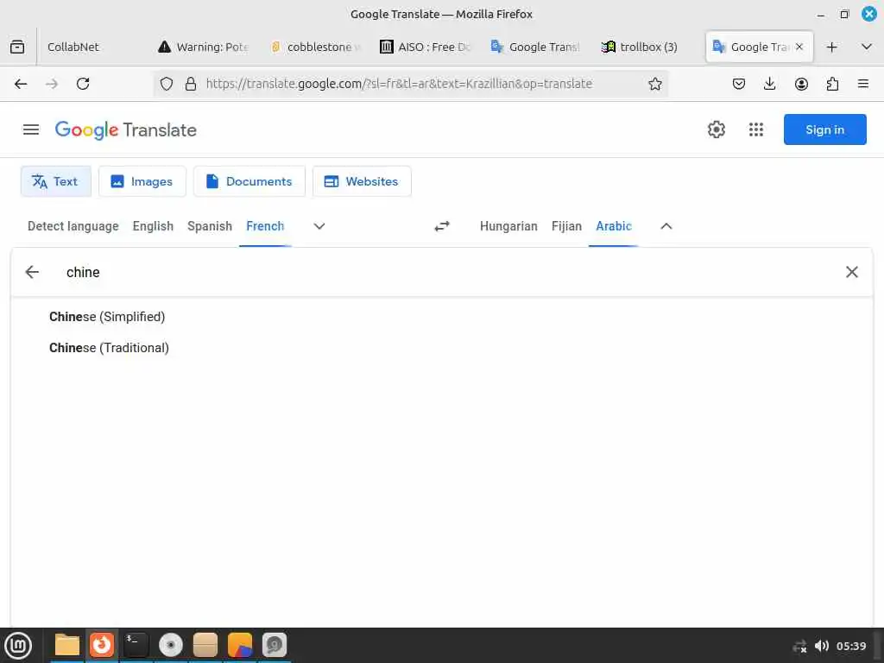Image resolution: width=884 pixels, height=663 pixels.
Task: Open the network status tray icon
Action: 800,646
